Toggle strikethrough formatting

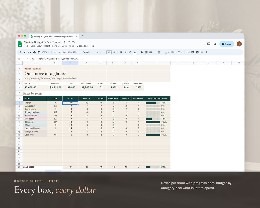(x=130, y=52)
